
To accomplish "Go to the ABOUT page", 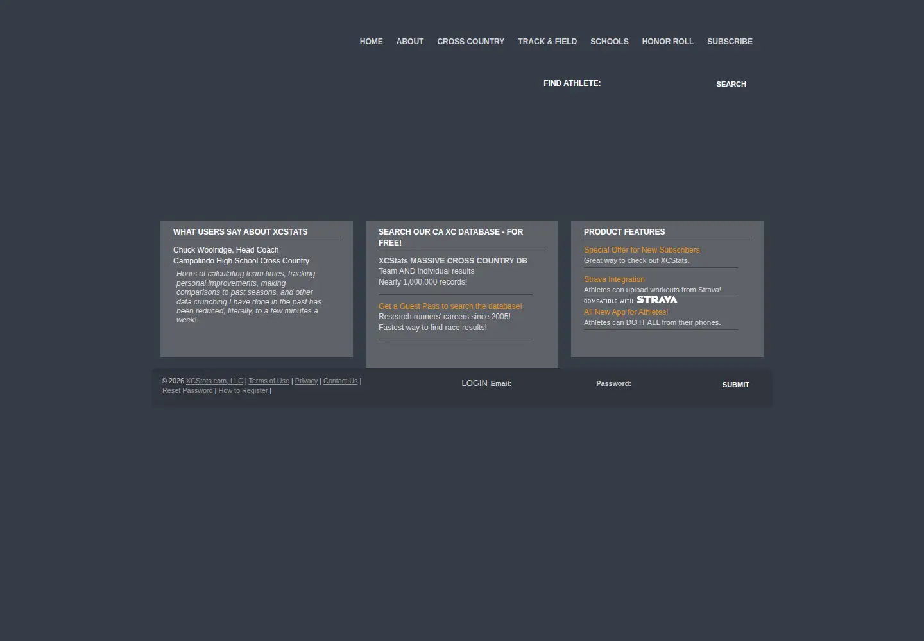I will click(410, 42).
